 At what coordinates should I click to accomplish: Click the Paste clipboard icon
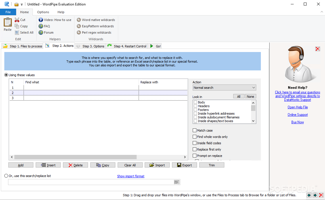tap(8, 22)
